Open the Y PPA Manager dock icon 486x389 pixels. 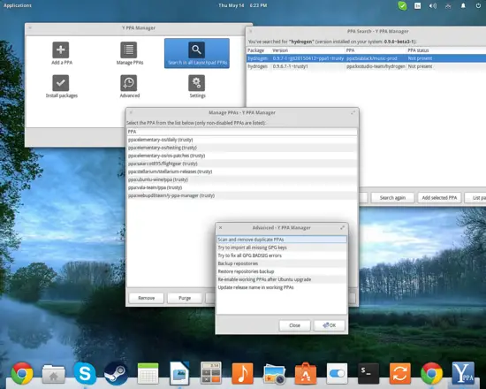(x=463, y=373)
